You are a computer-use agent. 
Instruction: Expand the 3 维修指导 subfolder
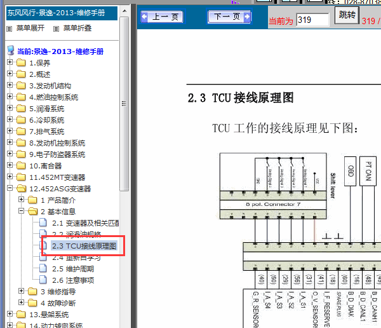pos(21,290)
